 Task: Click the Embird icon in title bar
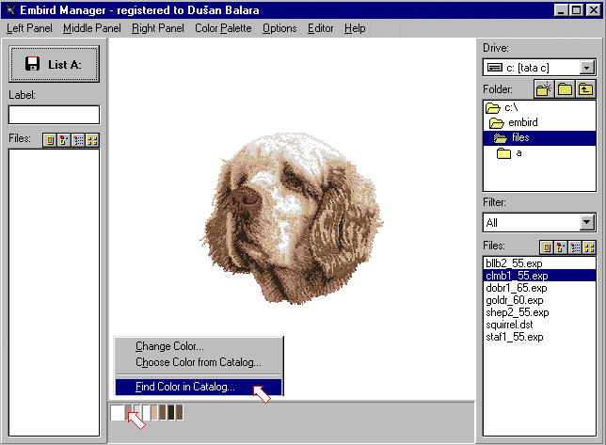(x=10, y=9)
